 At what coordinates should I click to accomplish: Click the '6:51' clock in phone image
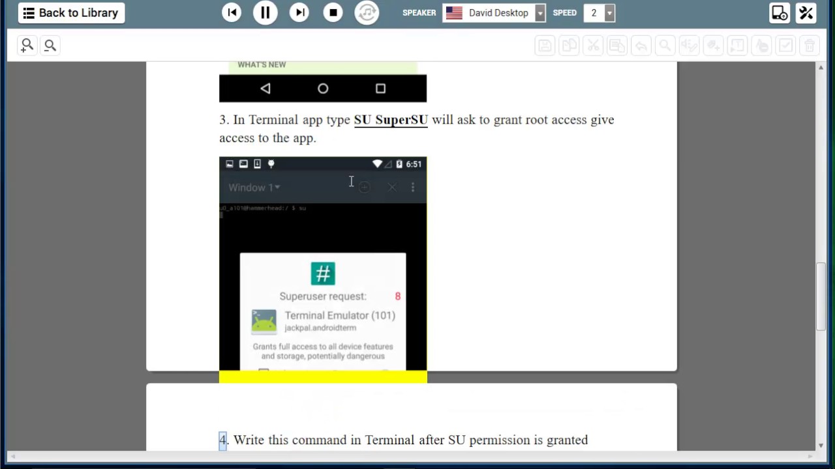pos(414,164)
